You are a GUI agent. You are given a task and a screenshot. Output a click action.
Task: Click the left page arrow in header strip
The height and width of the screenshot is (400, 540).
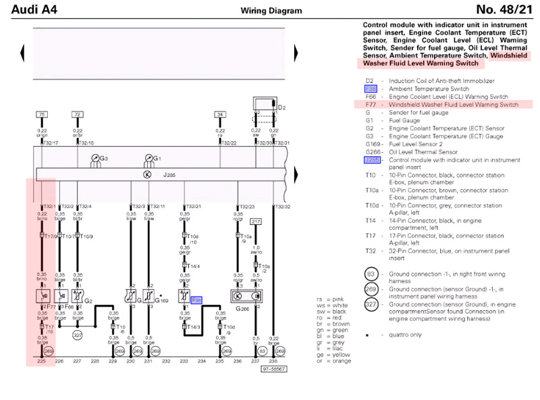22,52
